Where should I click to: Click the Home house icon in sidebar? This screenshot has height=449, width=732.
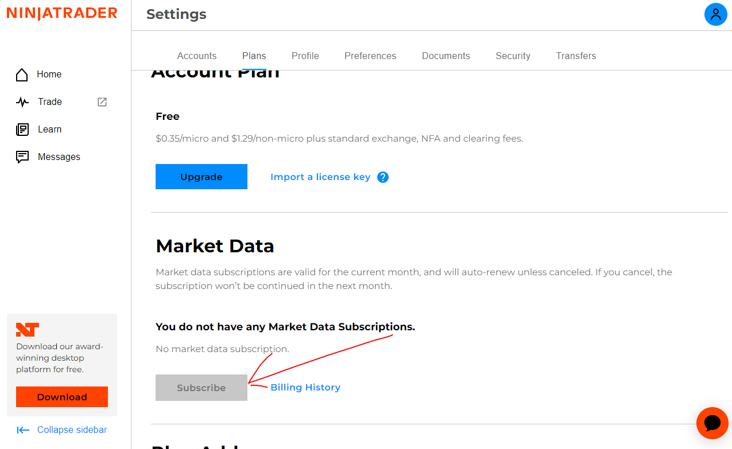pyautogui.click(x=22, y=75)
